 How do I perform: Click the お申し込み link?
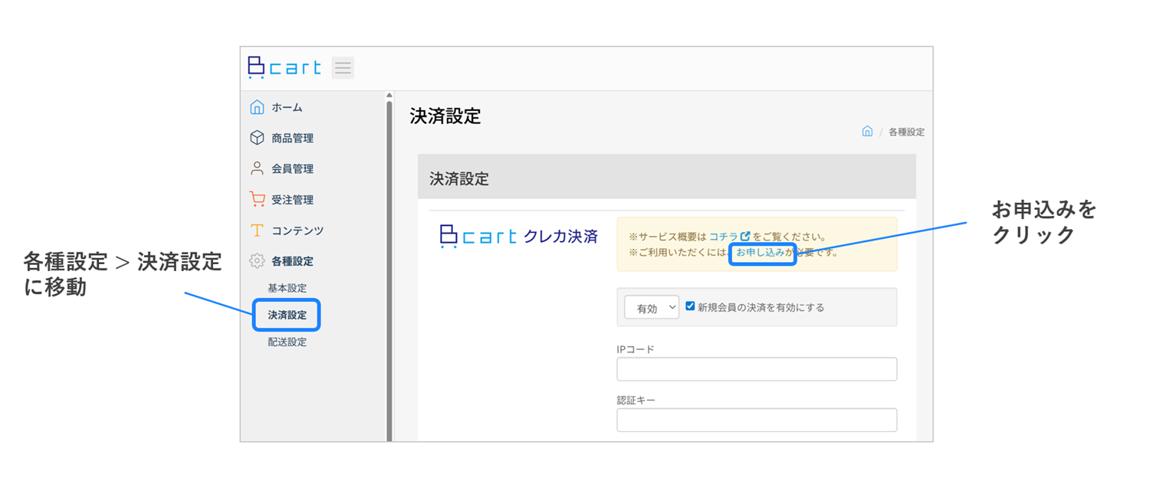click(x=761, y=252)
